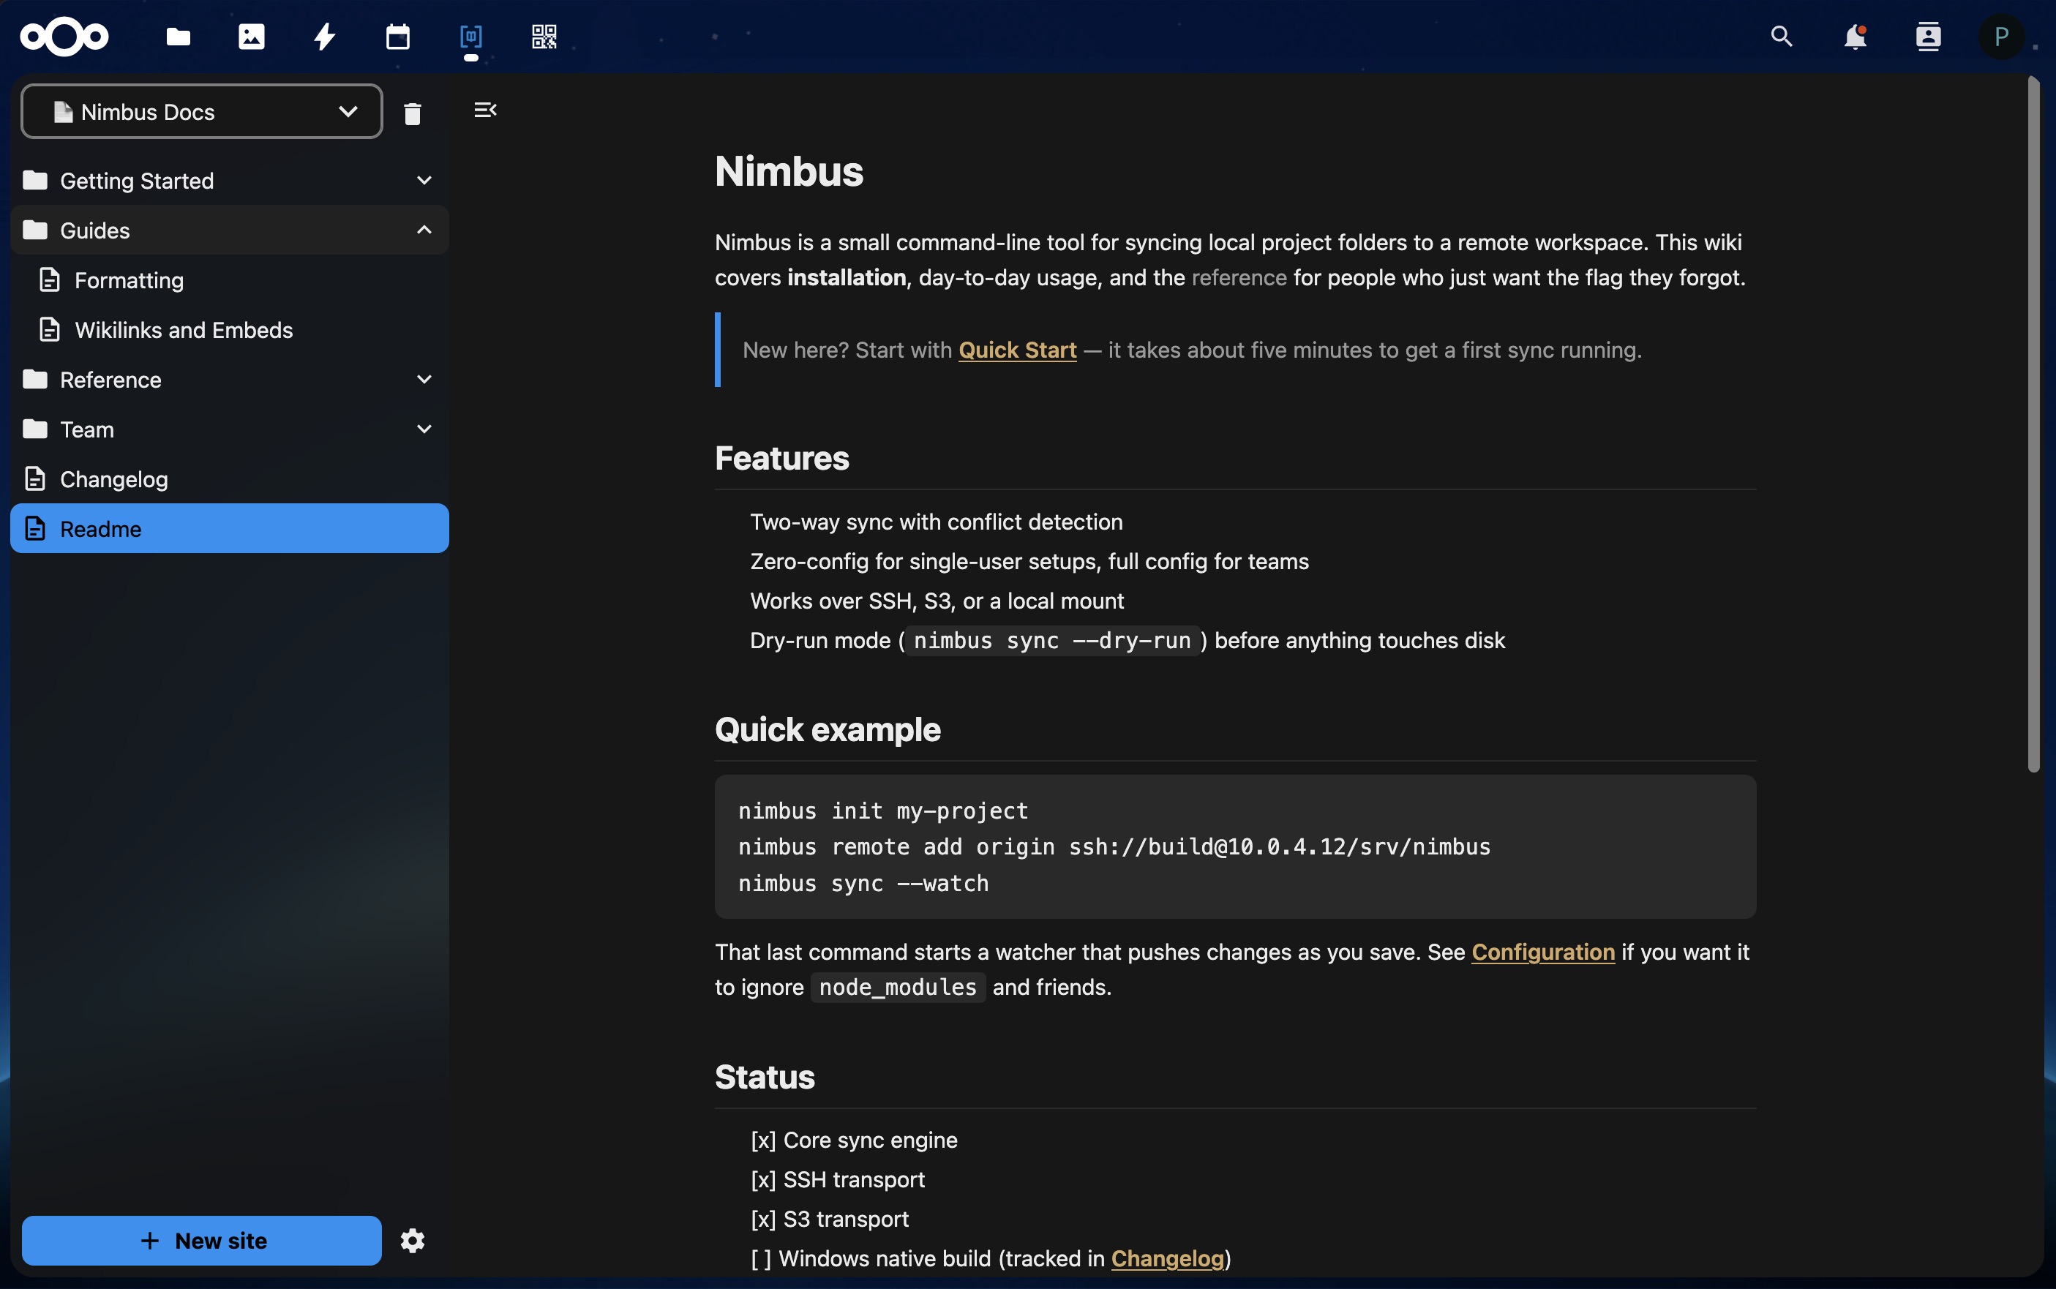Viewport: 2056px width, 1289px height.
Task: Open the active Markdown wiki app icon
Action: click(471, 37)
